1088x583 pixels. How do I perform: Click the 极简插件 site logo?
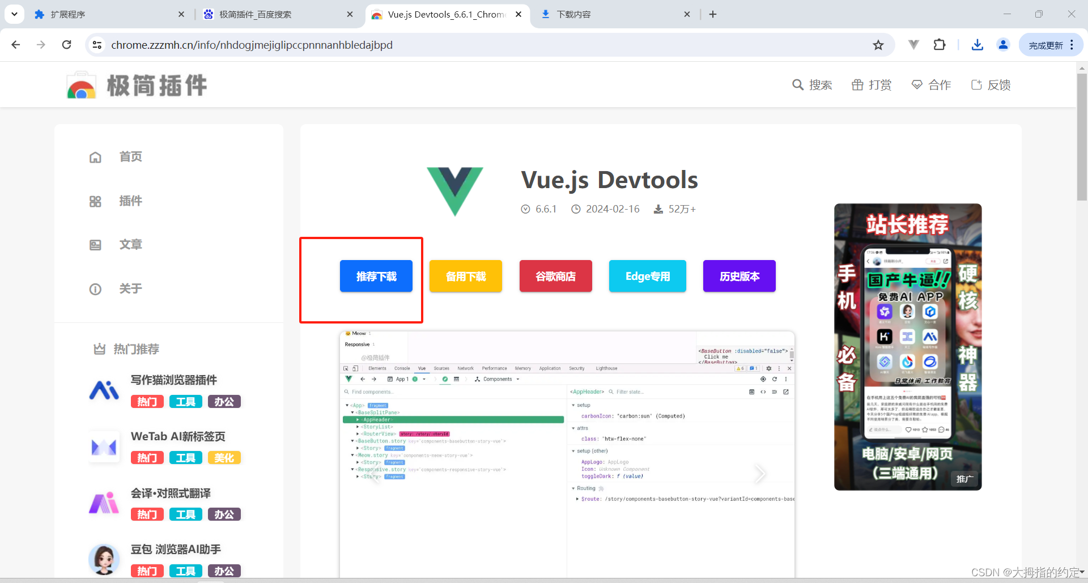click(x=137, y=86)
